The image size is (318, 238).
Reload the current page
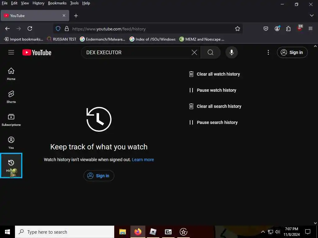(x=30, y=29)
